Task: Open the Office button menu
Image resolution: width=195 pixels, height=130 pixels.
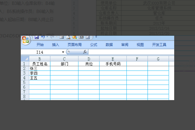Action: (x=26, y=40)
